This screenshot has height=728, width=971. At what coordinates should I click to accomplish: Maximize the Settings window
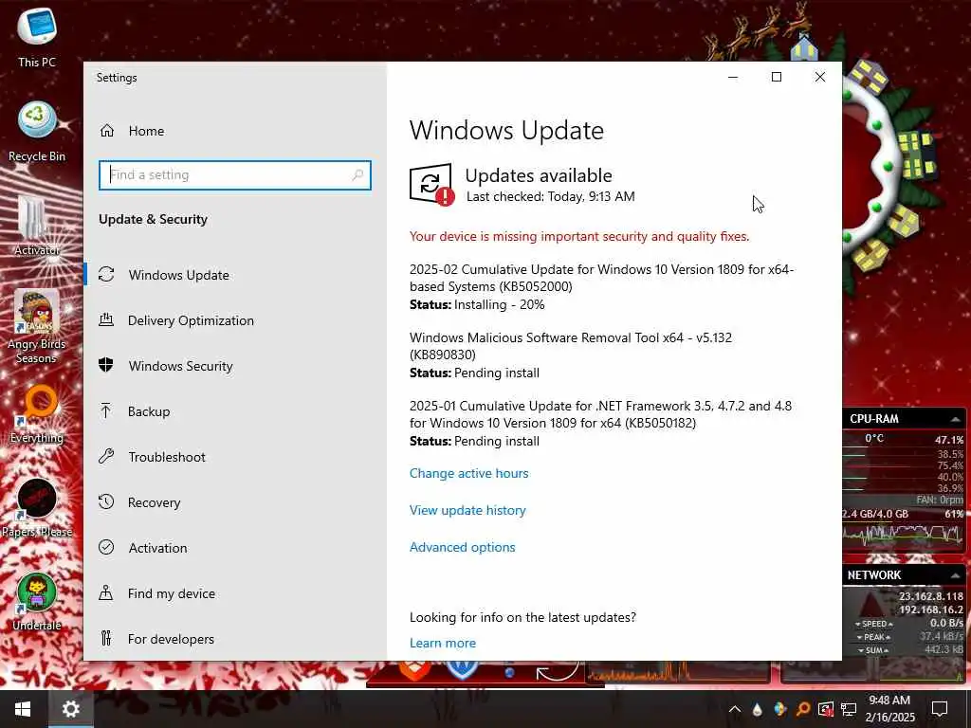point(777,77)
